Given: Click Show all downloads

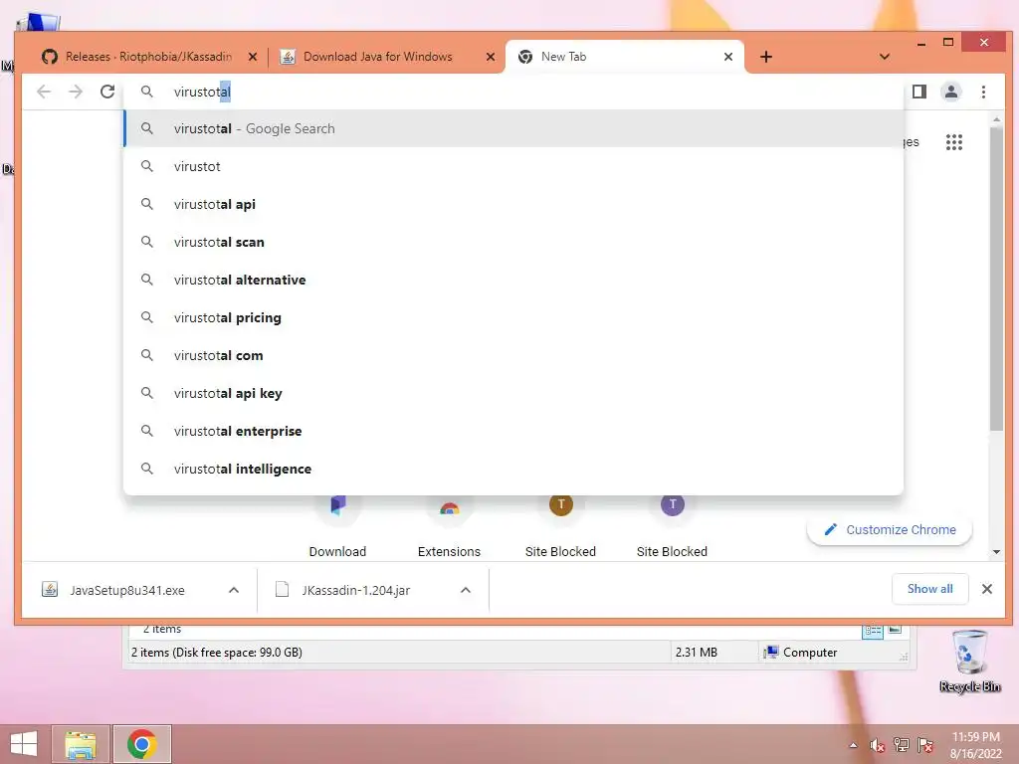Looking at the screenshot, I should [x=930, y=589].
